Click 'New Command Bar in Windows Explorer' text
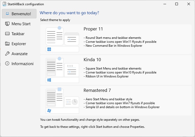Viewport: 195px width, 137px height. pyautogui.click(x=113, y=46)
